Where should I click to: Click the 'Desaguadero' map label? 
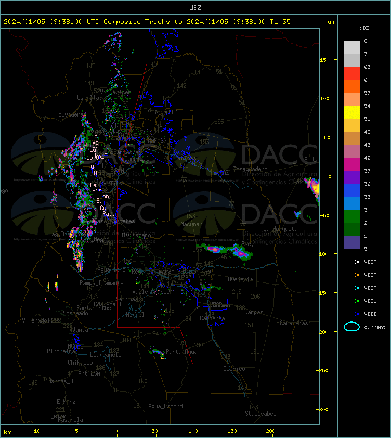[x=250, y=169]
